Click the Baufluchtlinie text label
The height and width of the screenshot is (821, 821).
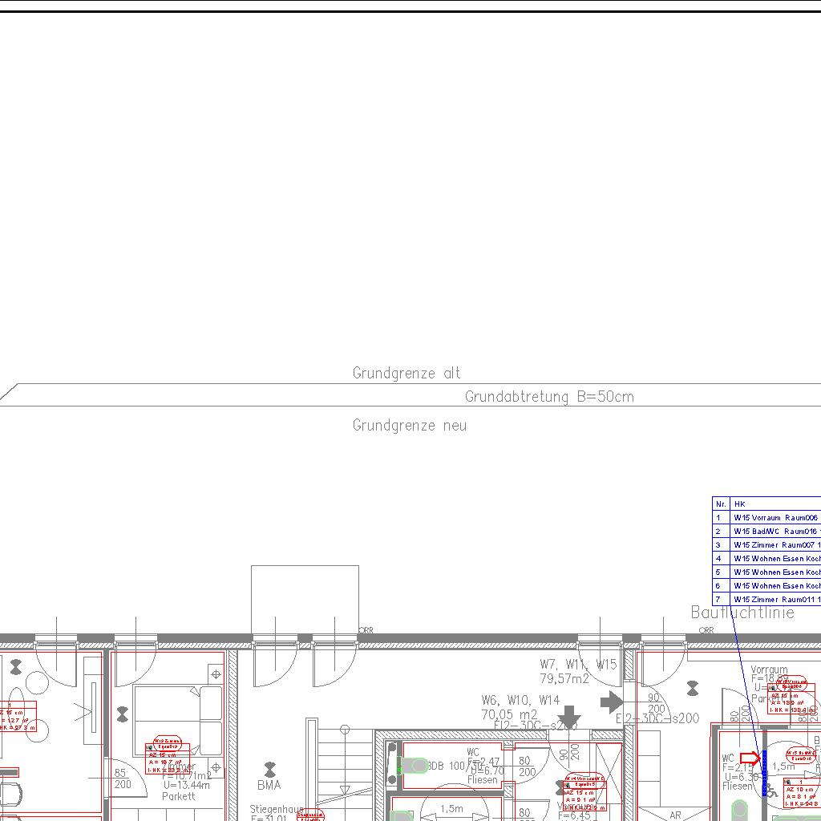point(742,613)
